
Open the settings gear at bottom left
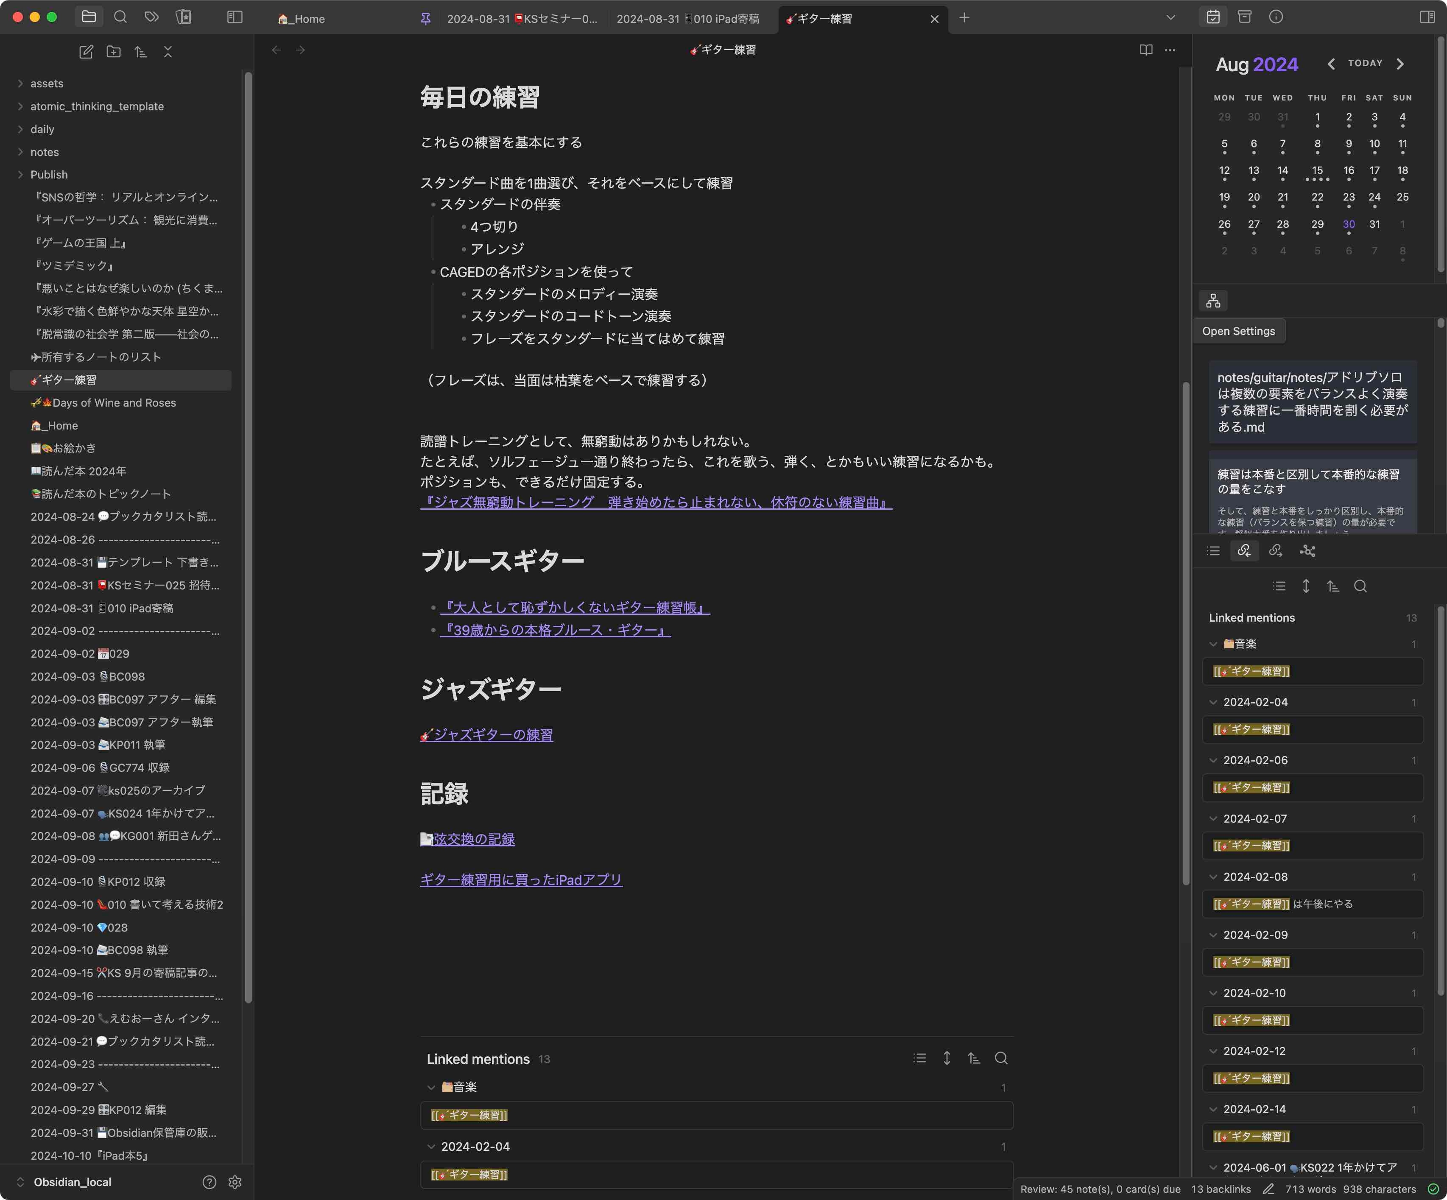point(235,1182)
